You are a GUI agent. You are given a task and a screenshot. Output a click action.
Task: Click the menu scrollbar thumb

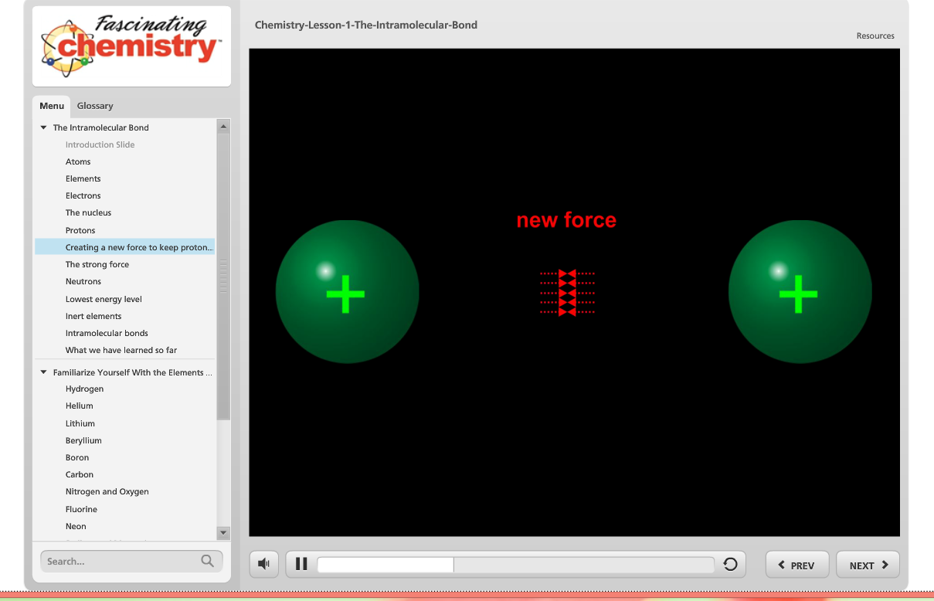coord(223,276)
